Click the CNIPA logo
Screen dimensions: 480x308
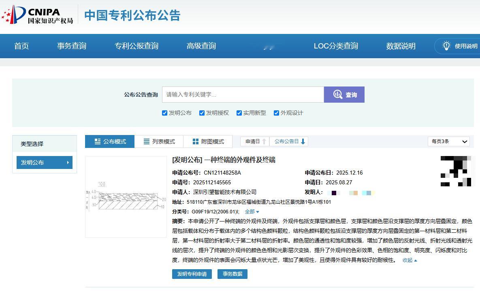pyautogui.click(x=37, y=15)
